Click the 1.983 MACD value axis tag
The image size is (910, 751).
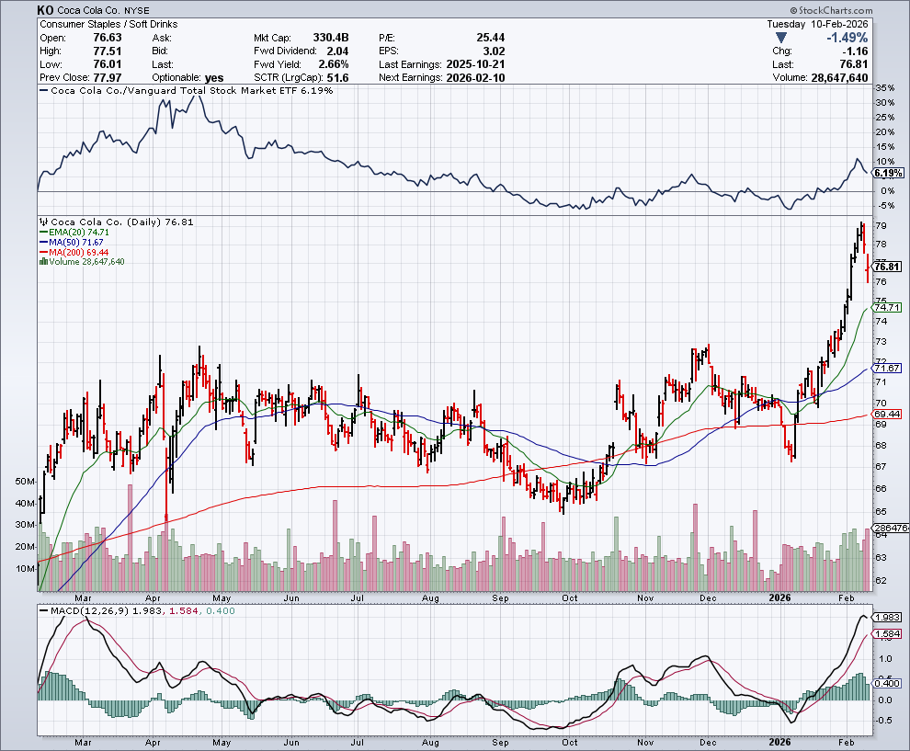point(887,617)
